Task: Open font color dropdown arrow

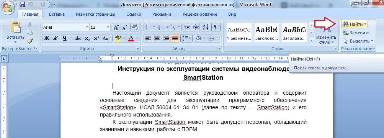Action: [137, 38]
